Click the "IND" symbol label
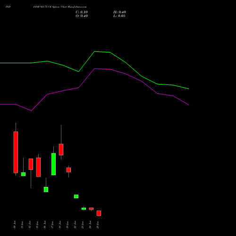This screenshot has height=236, width=236. click(8, 7)
